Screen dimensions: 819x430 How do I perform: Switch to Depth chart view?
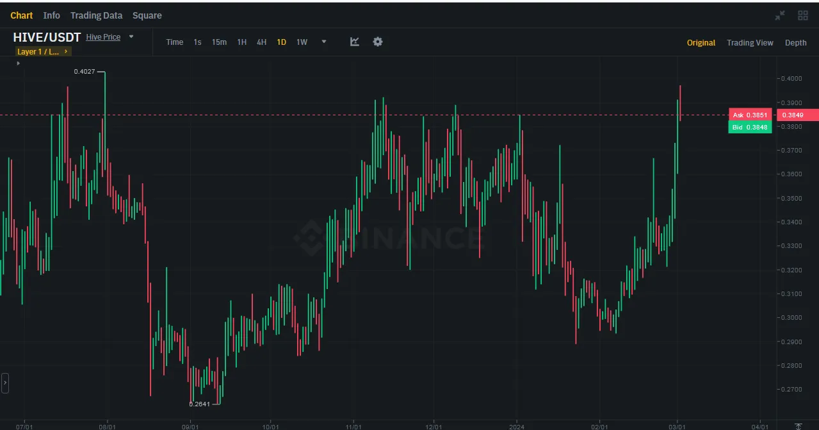pos(796,43)
